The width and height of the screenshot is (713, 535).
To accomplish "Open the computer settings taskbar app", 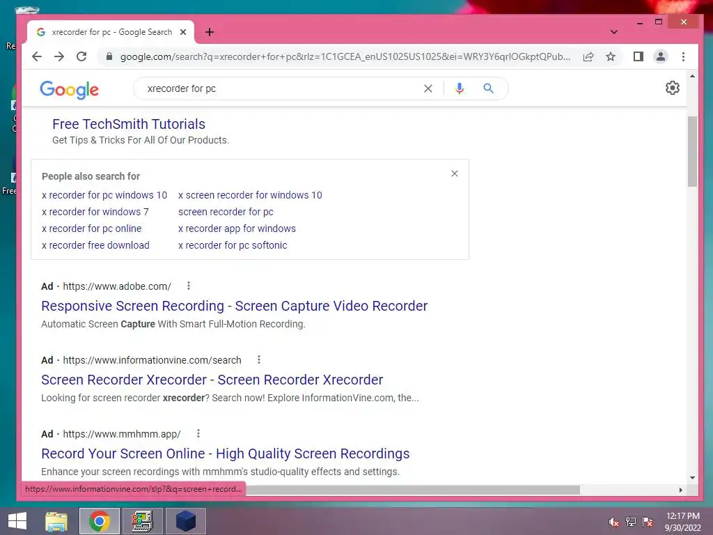I will (142, 521).
